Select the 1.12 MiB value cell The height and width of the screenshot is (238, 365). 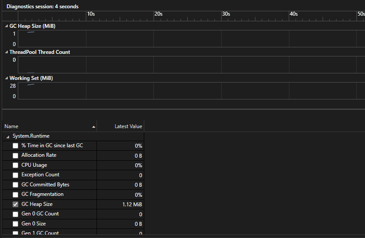click(120, 204)
